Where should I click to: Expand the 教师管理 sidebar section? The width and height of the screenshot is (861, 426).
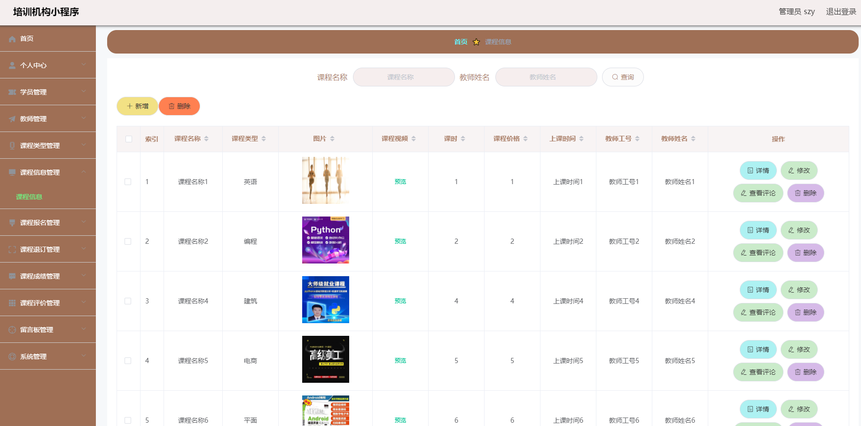pos(47,119)
